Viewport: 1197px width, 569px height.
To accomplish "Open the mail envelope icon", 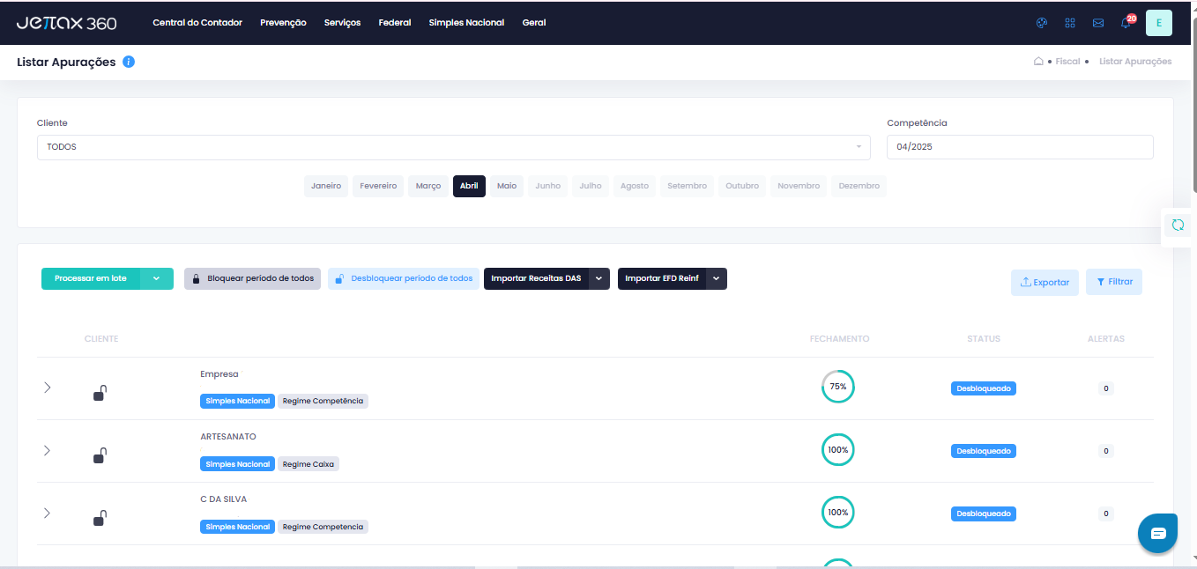I will [1098, 23].
